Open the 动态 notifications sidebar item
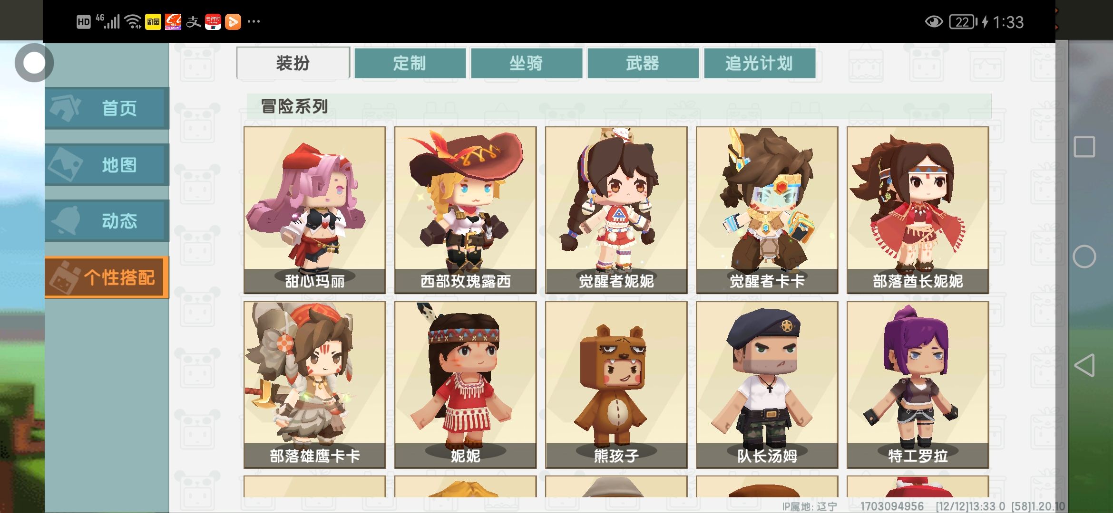This screenshot has width=1113, height=513. (x=107, y=221)
